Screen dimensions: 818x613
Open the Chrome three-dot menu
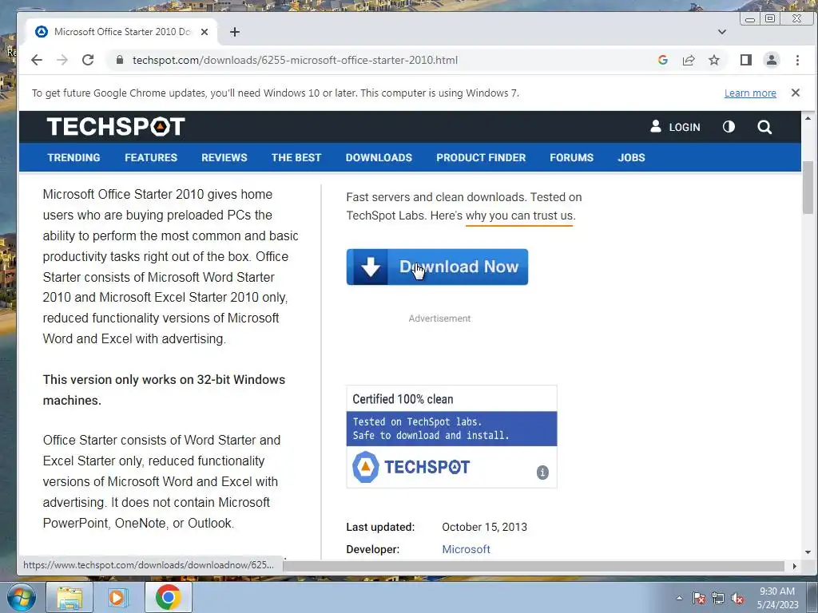[x=797, y=60]
